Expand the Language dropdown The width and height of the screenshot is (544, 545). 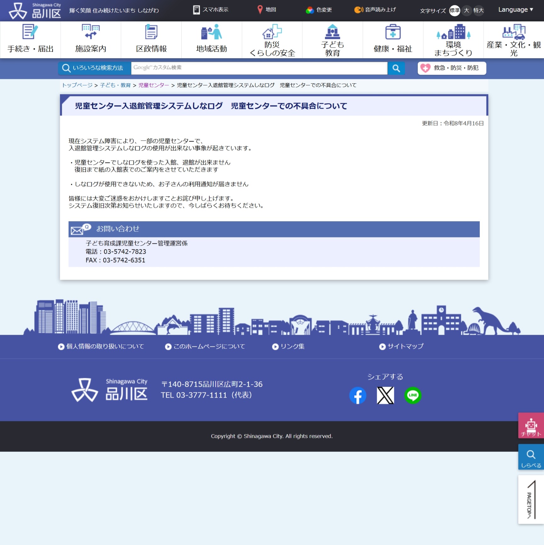[515, 10]
